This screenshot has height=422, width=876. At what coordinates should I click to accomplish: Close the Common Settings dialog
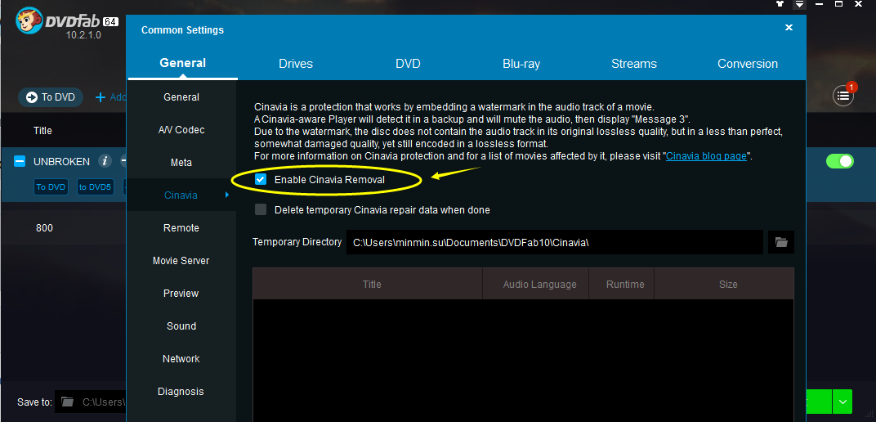point(789,27)
